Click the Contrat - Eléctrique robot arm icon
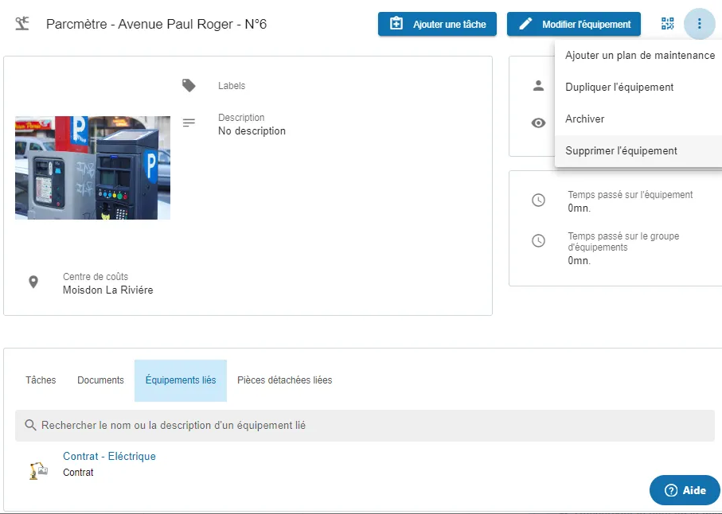The width and height of the screenshot is (722, 514). pyautogui.click(x=39, y=469)
